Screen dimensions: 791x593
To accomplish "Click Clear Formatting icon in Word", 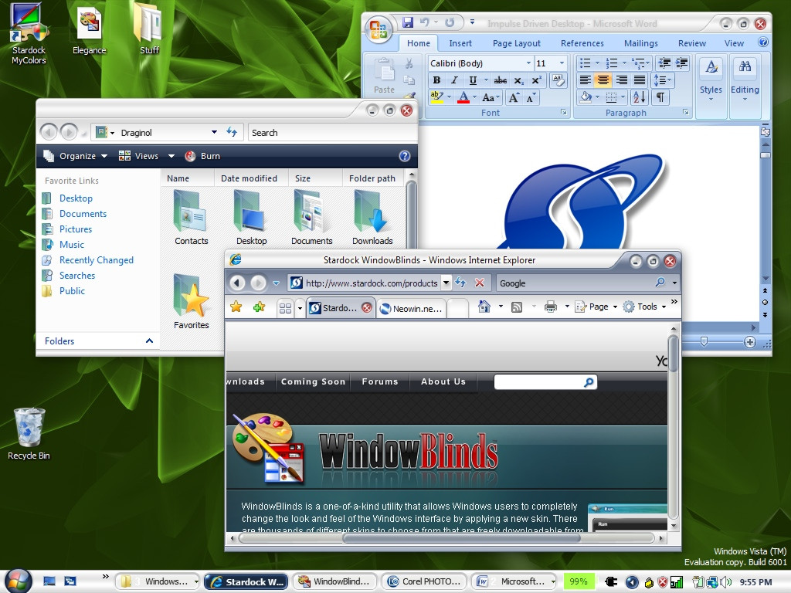I will point(558,80).
